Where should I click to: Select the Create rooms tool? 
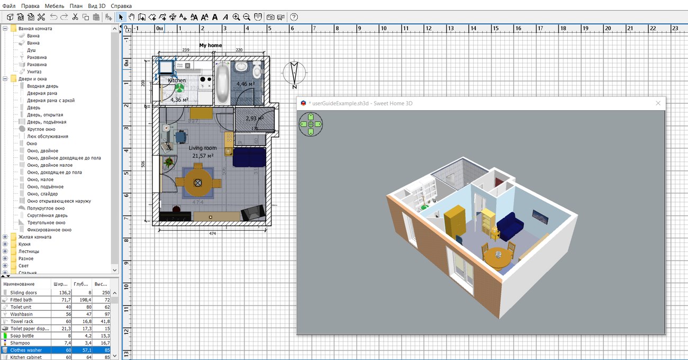[152, 17]
